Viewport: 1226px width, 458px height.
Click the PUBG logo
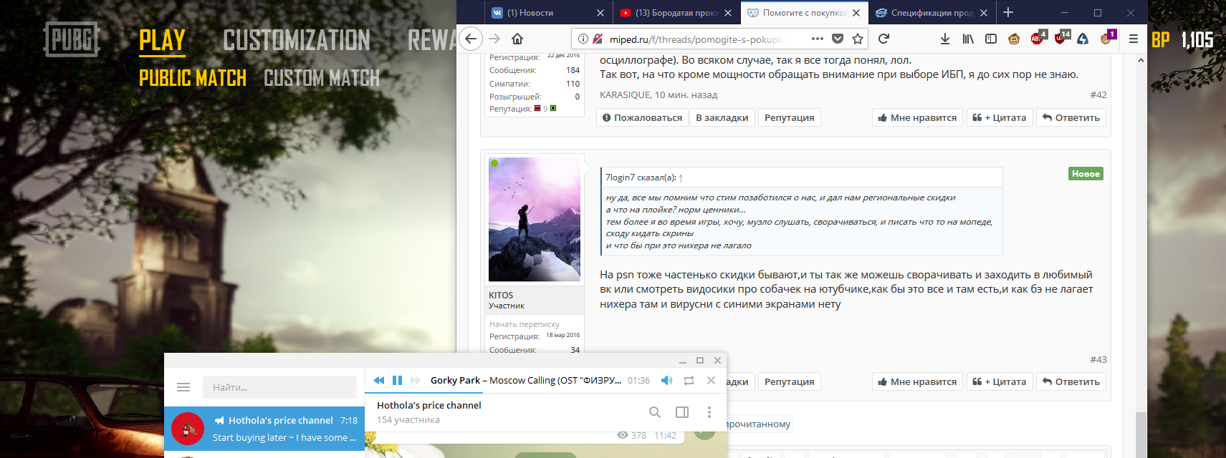click(71, 39)
